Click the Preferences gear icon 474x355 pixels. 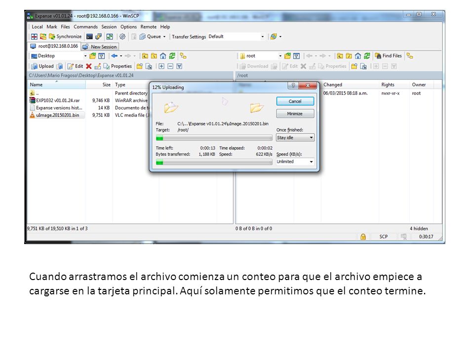coord(122,36)
